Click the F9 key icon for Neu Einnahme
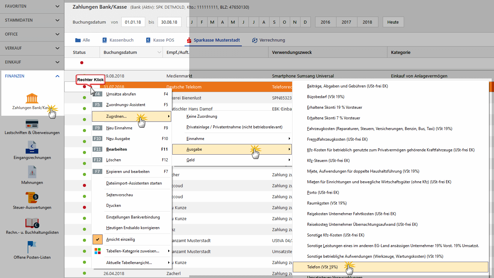The height and width of the screenshot is (278, 494). (x=97, y=128)
